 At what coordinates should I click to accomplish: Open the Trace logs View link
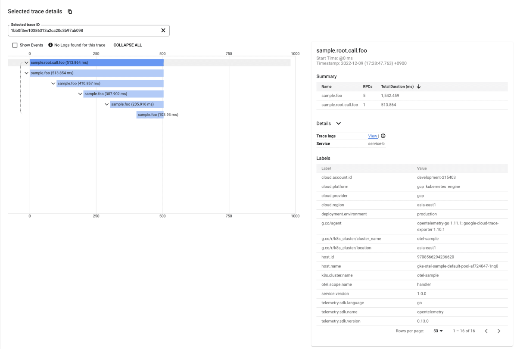pyautogui.click(x=372, y=136)
